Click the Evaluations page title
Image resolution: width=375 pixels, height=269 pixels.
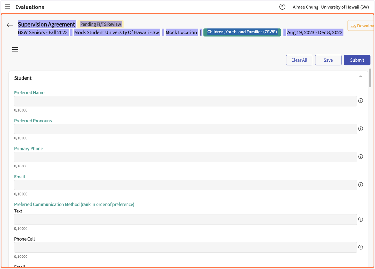point(30,7)
